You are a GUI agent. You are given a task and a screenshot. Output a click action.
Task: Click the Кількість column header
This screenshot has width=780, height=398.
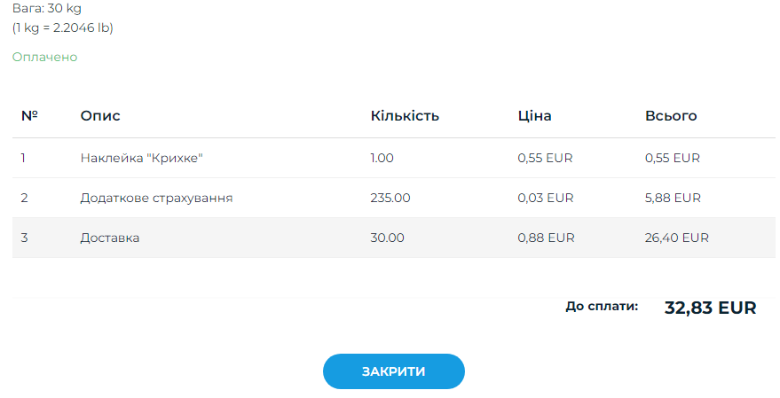click(405, 116)
